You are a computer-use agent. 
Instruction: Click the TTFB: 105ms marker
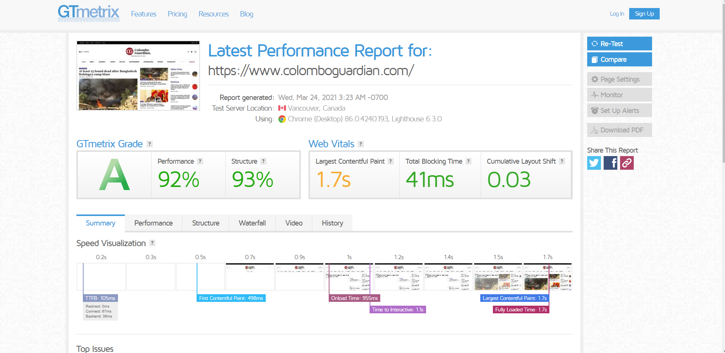tap(100, 298)
